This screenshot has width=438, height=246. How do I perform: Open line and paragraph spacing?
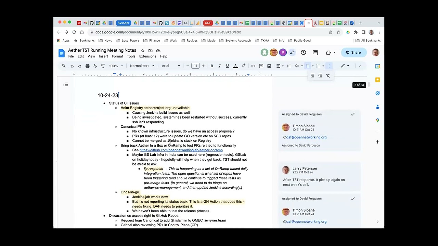pyautogui.click(x=289, y=66)
